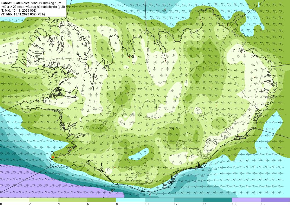Click the 10–12 m/s teal legend swatch
Viewport: 290px width, 206px height.
tap(159, 200)
